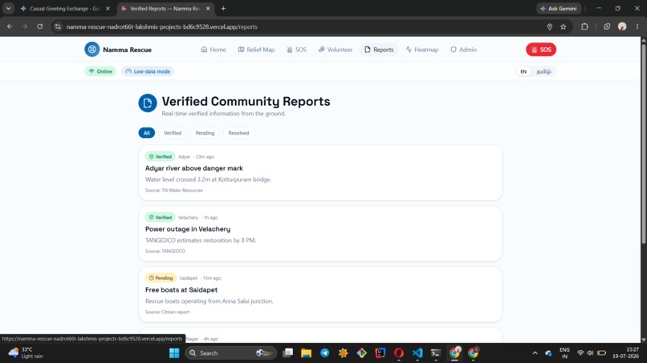
Task: Click 'Source: TANGEDCO' text
Action: point(165,251)
